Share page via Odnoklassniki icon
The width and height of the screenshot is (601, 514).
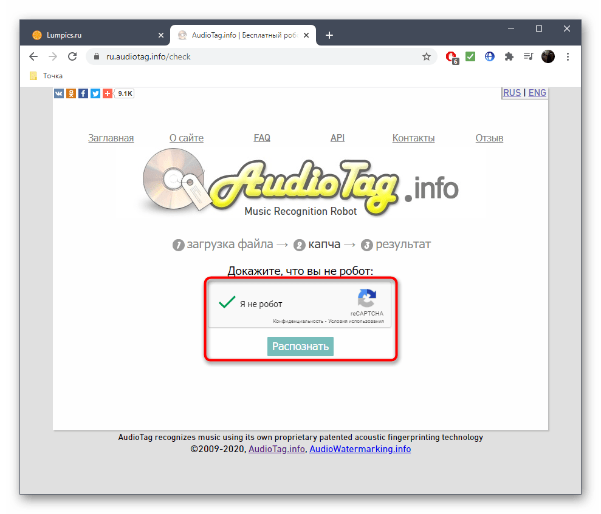71,93
